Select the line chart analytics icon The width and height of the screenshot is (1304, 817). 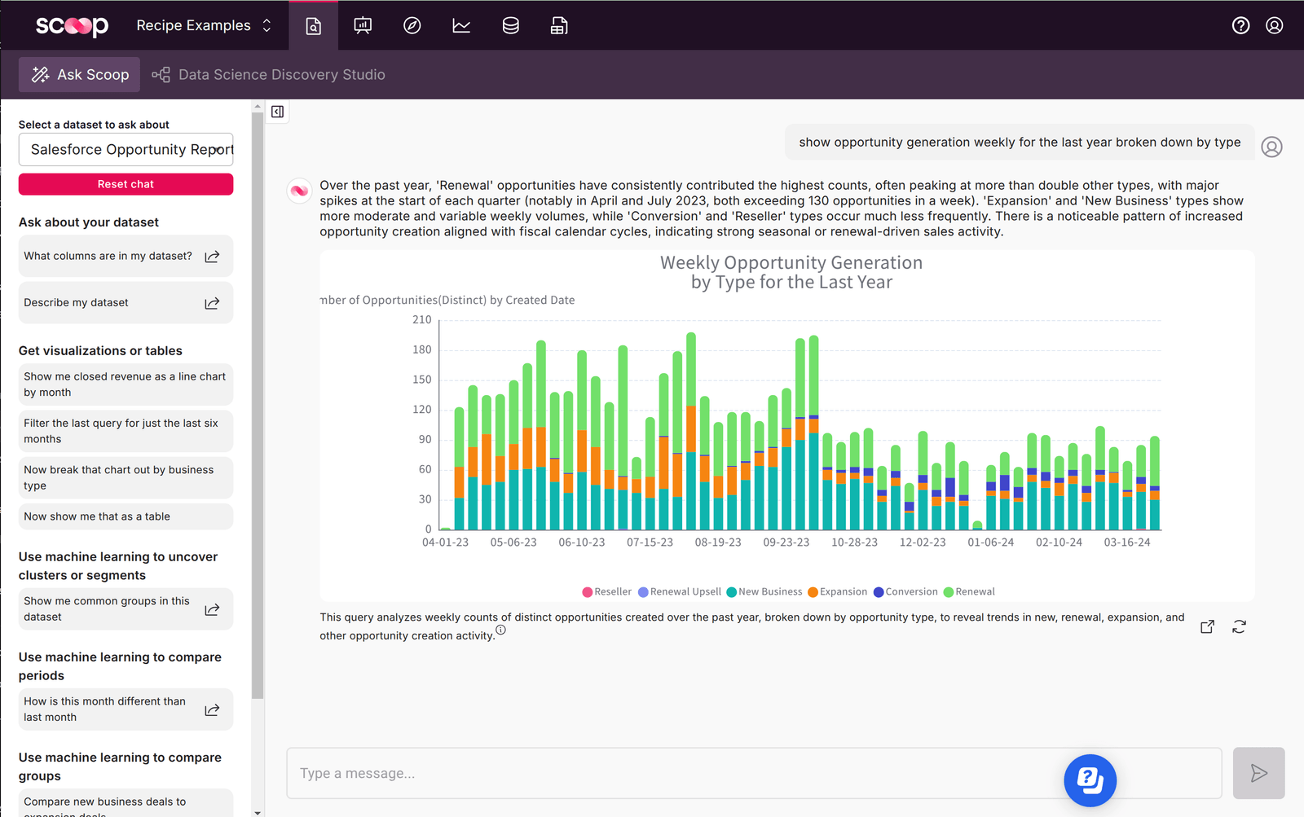(x=460, y=25)
